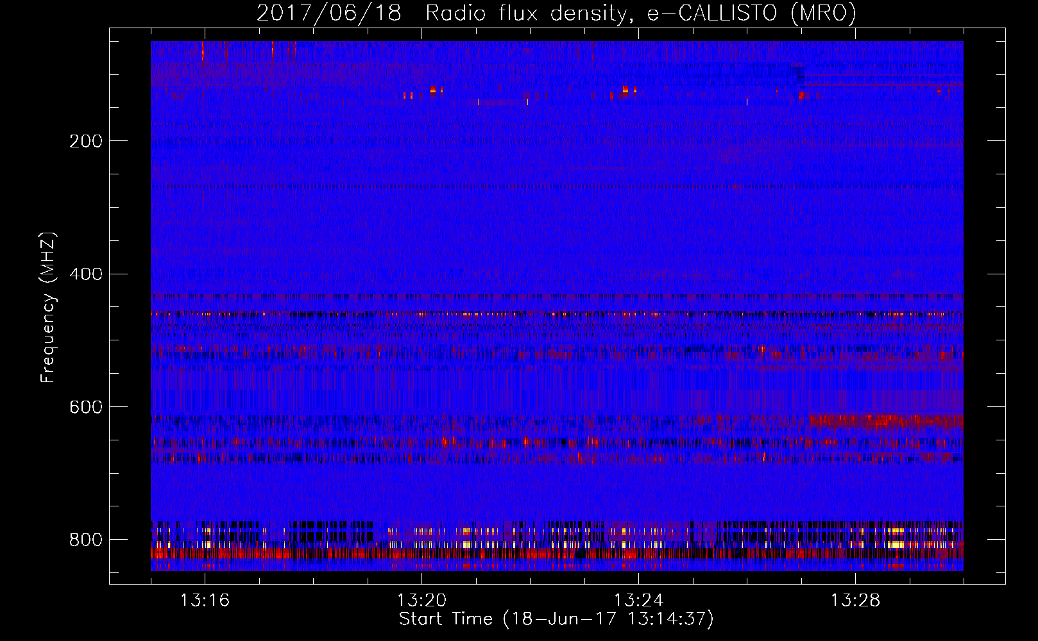Screen dimensions: 1038x641
Task: Click the 'Frequency (MHZ)' axis label
Action: pyautogui.click(x=47, y=308)
